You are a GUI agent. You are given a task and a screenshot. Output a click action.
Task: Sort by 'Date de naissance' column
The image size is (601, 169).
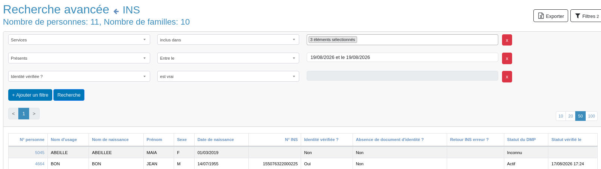[x=216, y=140]
